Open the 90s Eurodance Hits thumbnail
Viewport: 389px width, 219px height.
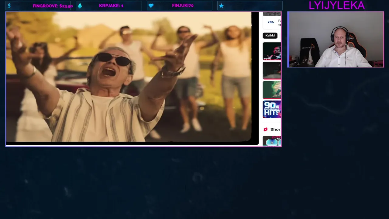272,109
